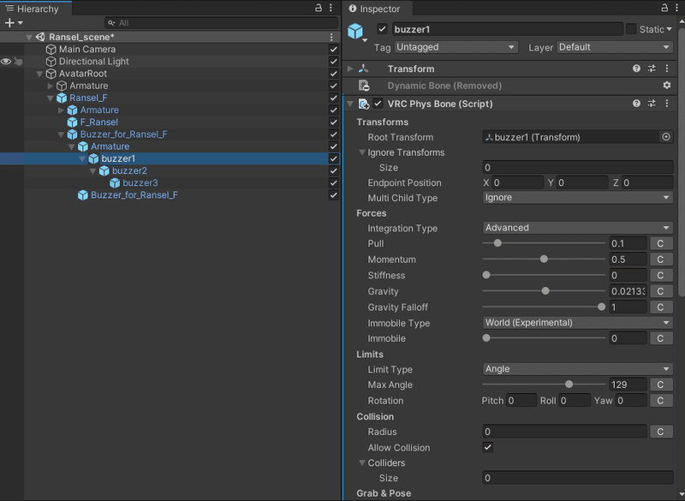Change Integration Type using the Advanced dropdown
Image resolution: width=685 pixels, height=501 pixels.
pos(575,228)
